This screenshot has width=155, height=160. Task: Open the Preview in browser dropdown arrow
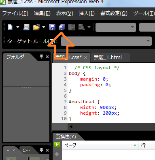[x=89, y=27]
